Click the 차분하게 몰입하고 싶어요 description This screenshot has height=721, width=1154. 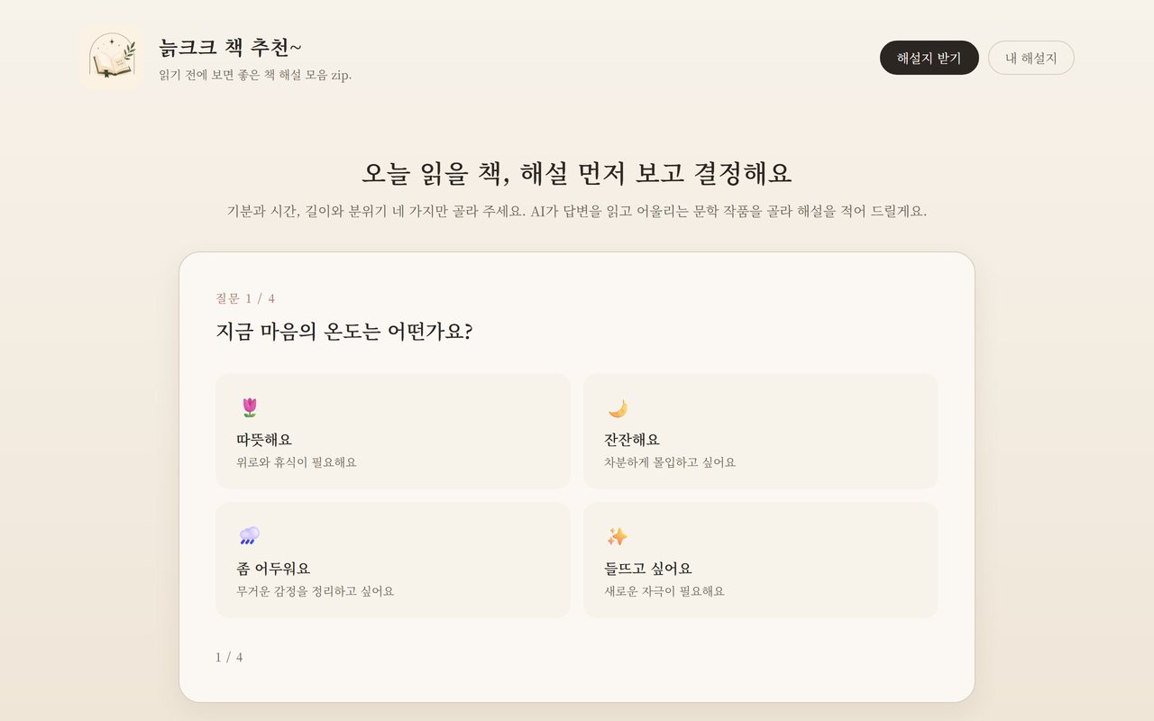tap(670, 462)
